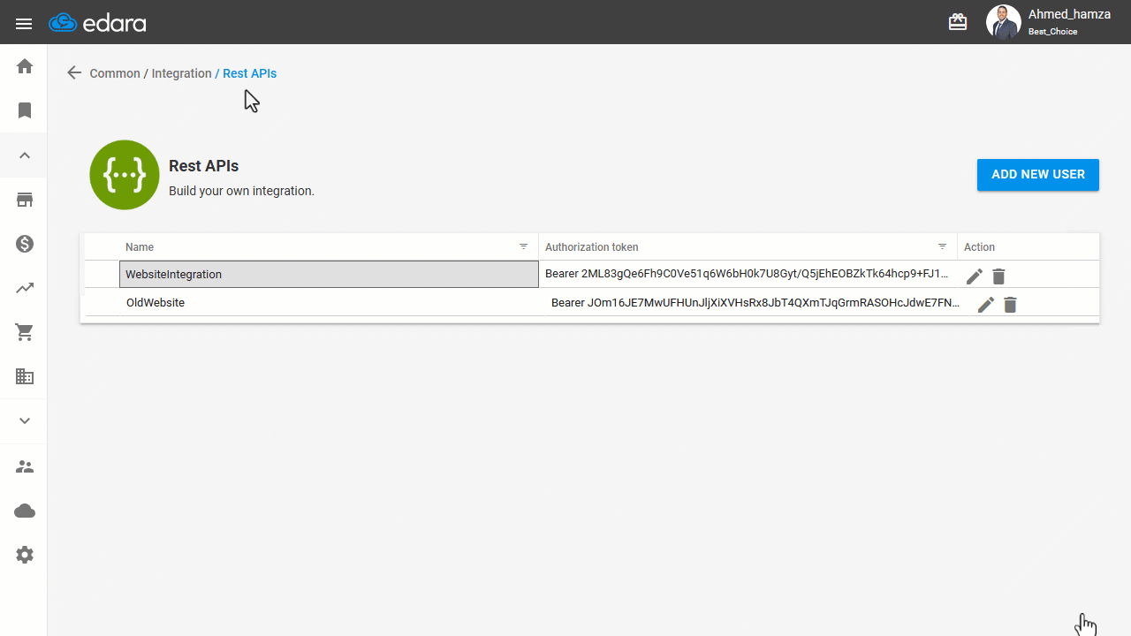Open the hamburger navigation menu
The height and width of the screenshot is (636, 1131).
click(x=24, y=24)
